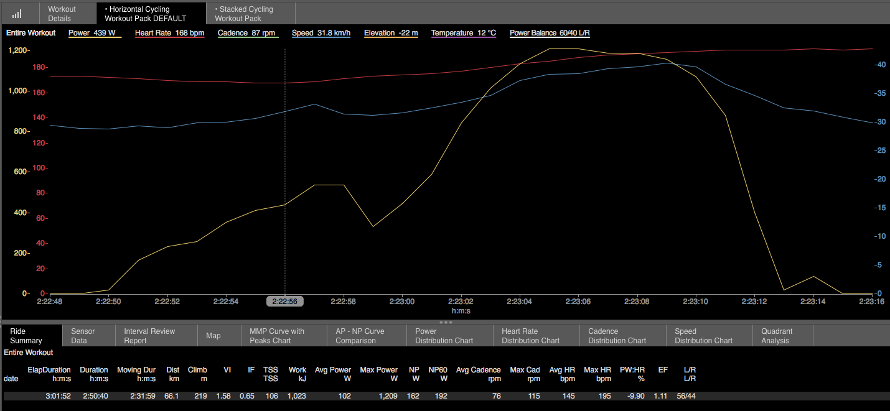Click the Power Balance 60/40 L/R legend

549,33
